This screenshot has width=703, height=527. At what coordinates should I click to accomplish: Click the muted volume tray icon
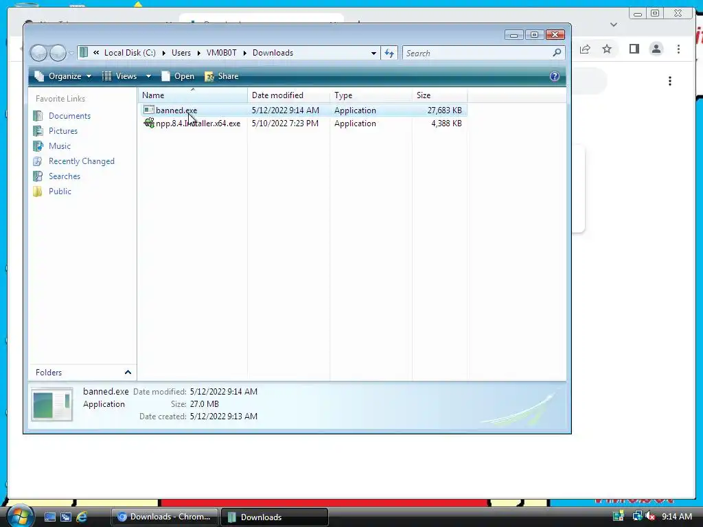pyautogui.click(x=650, y=516)
